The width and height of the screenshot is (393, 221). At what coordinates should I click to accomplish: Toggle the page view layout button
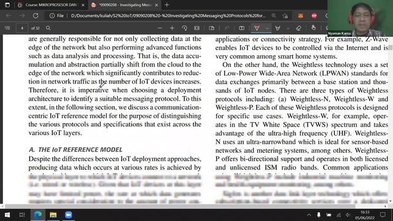[211, 28]
